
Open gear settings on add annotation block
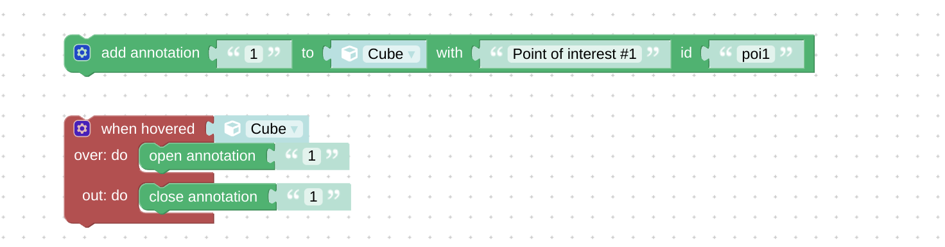(x=82, y=53)
